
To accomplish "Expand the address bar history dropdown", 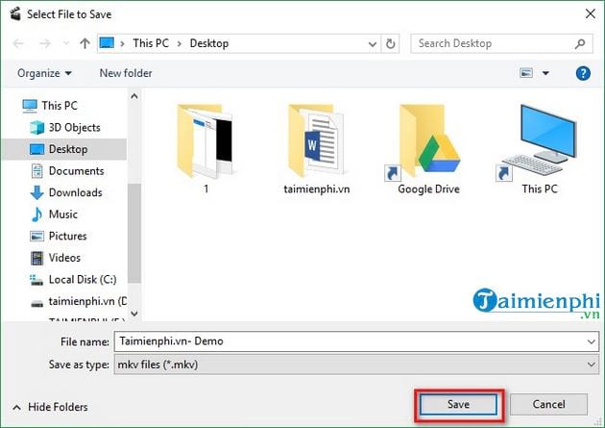I will (373, 44).
